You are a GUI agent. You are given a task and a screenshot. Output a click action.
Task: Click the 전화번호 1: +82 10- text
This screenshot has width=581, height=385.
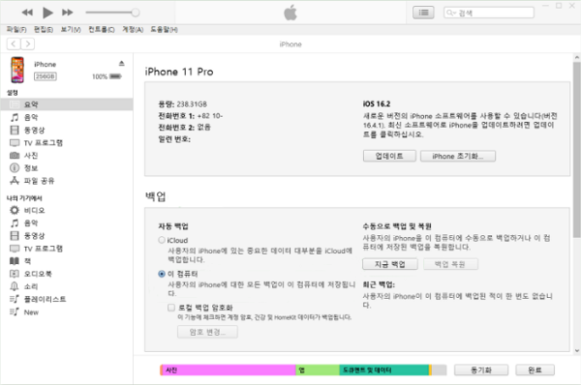pyautogui.click(x=190, y=116)
